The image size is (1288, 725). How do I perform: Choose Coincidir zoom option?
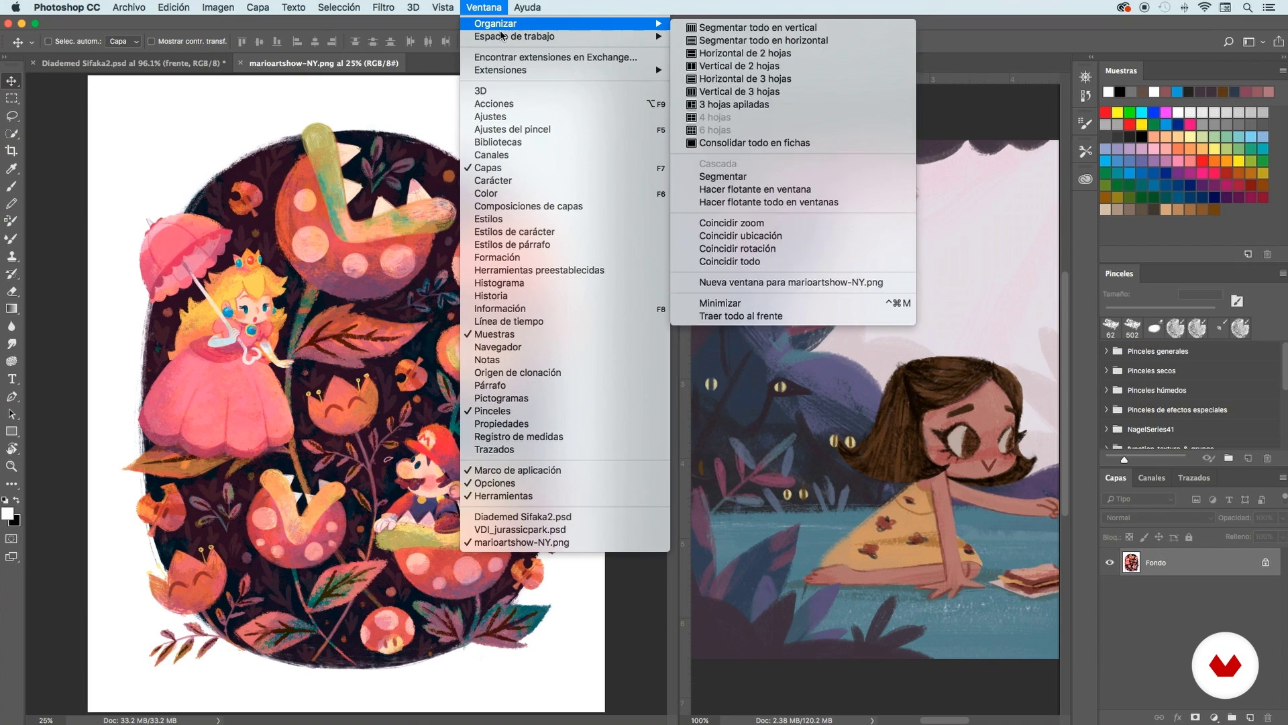pos(793,223)
